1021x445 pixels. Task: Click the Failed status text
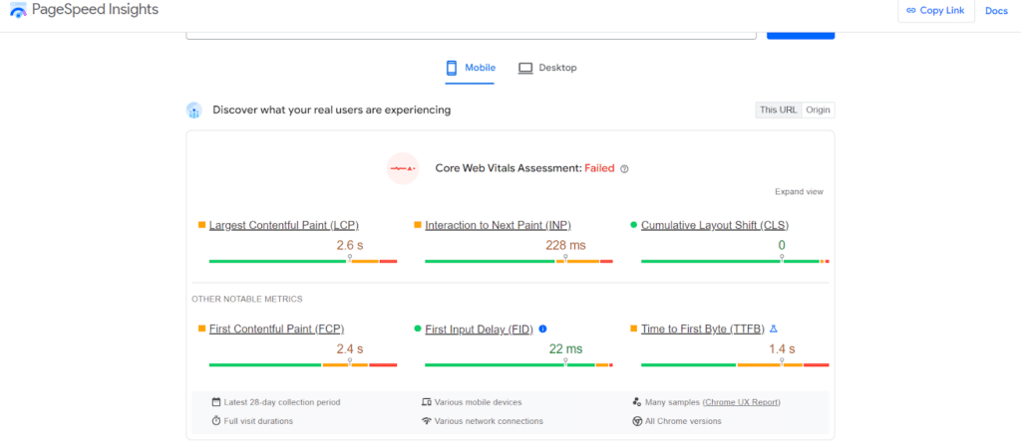point(599,168)
